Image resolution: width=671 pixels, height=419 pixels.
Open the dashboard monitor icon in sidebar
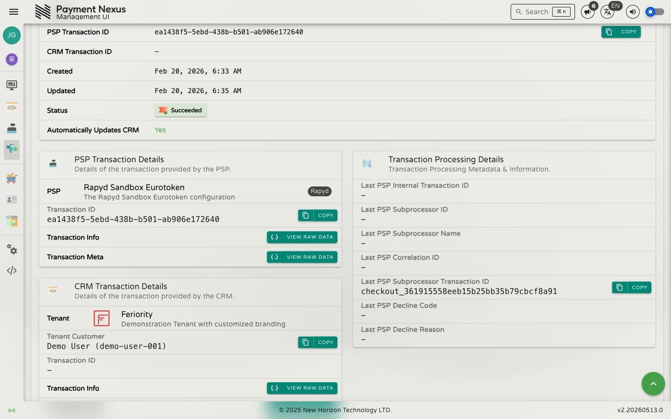[x=12, y=85]
